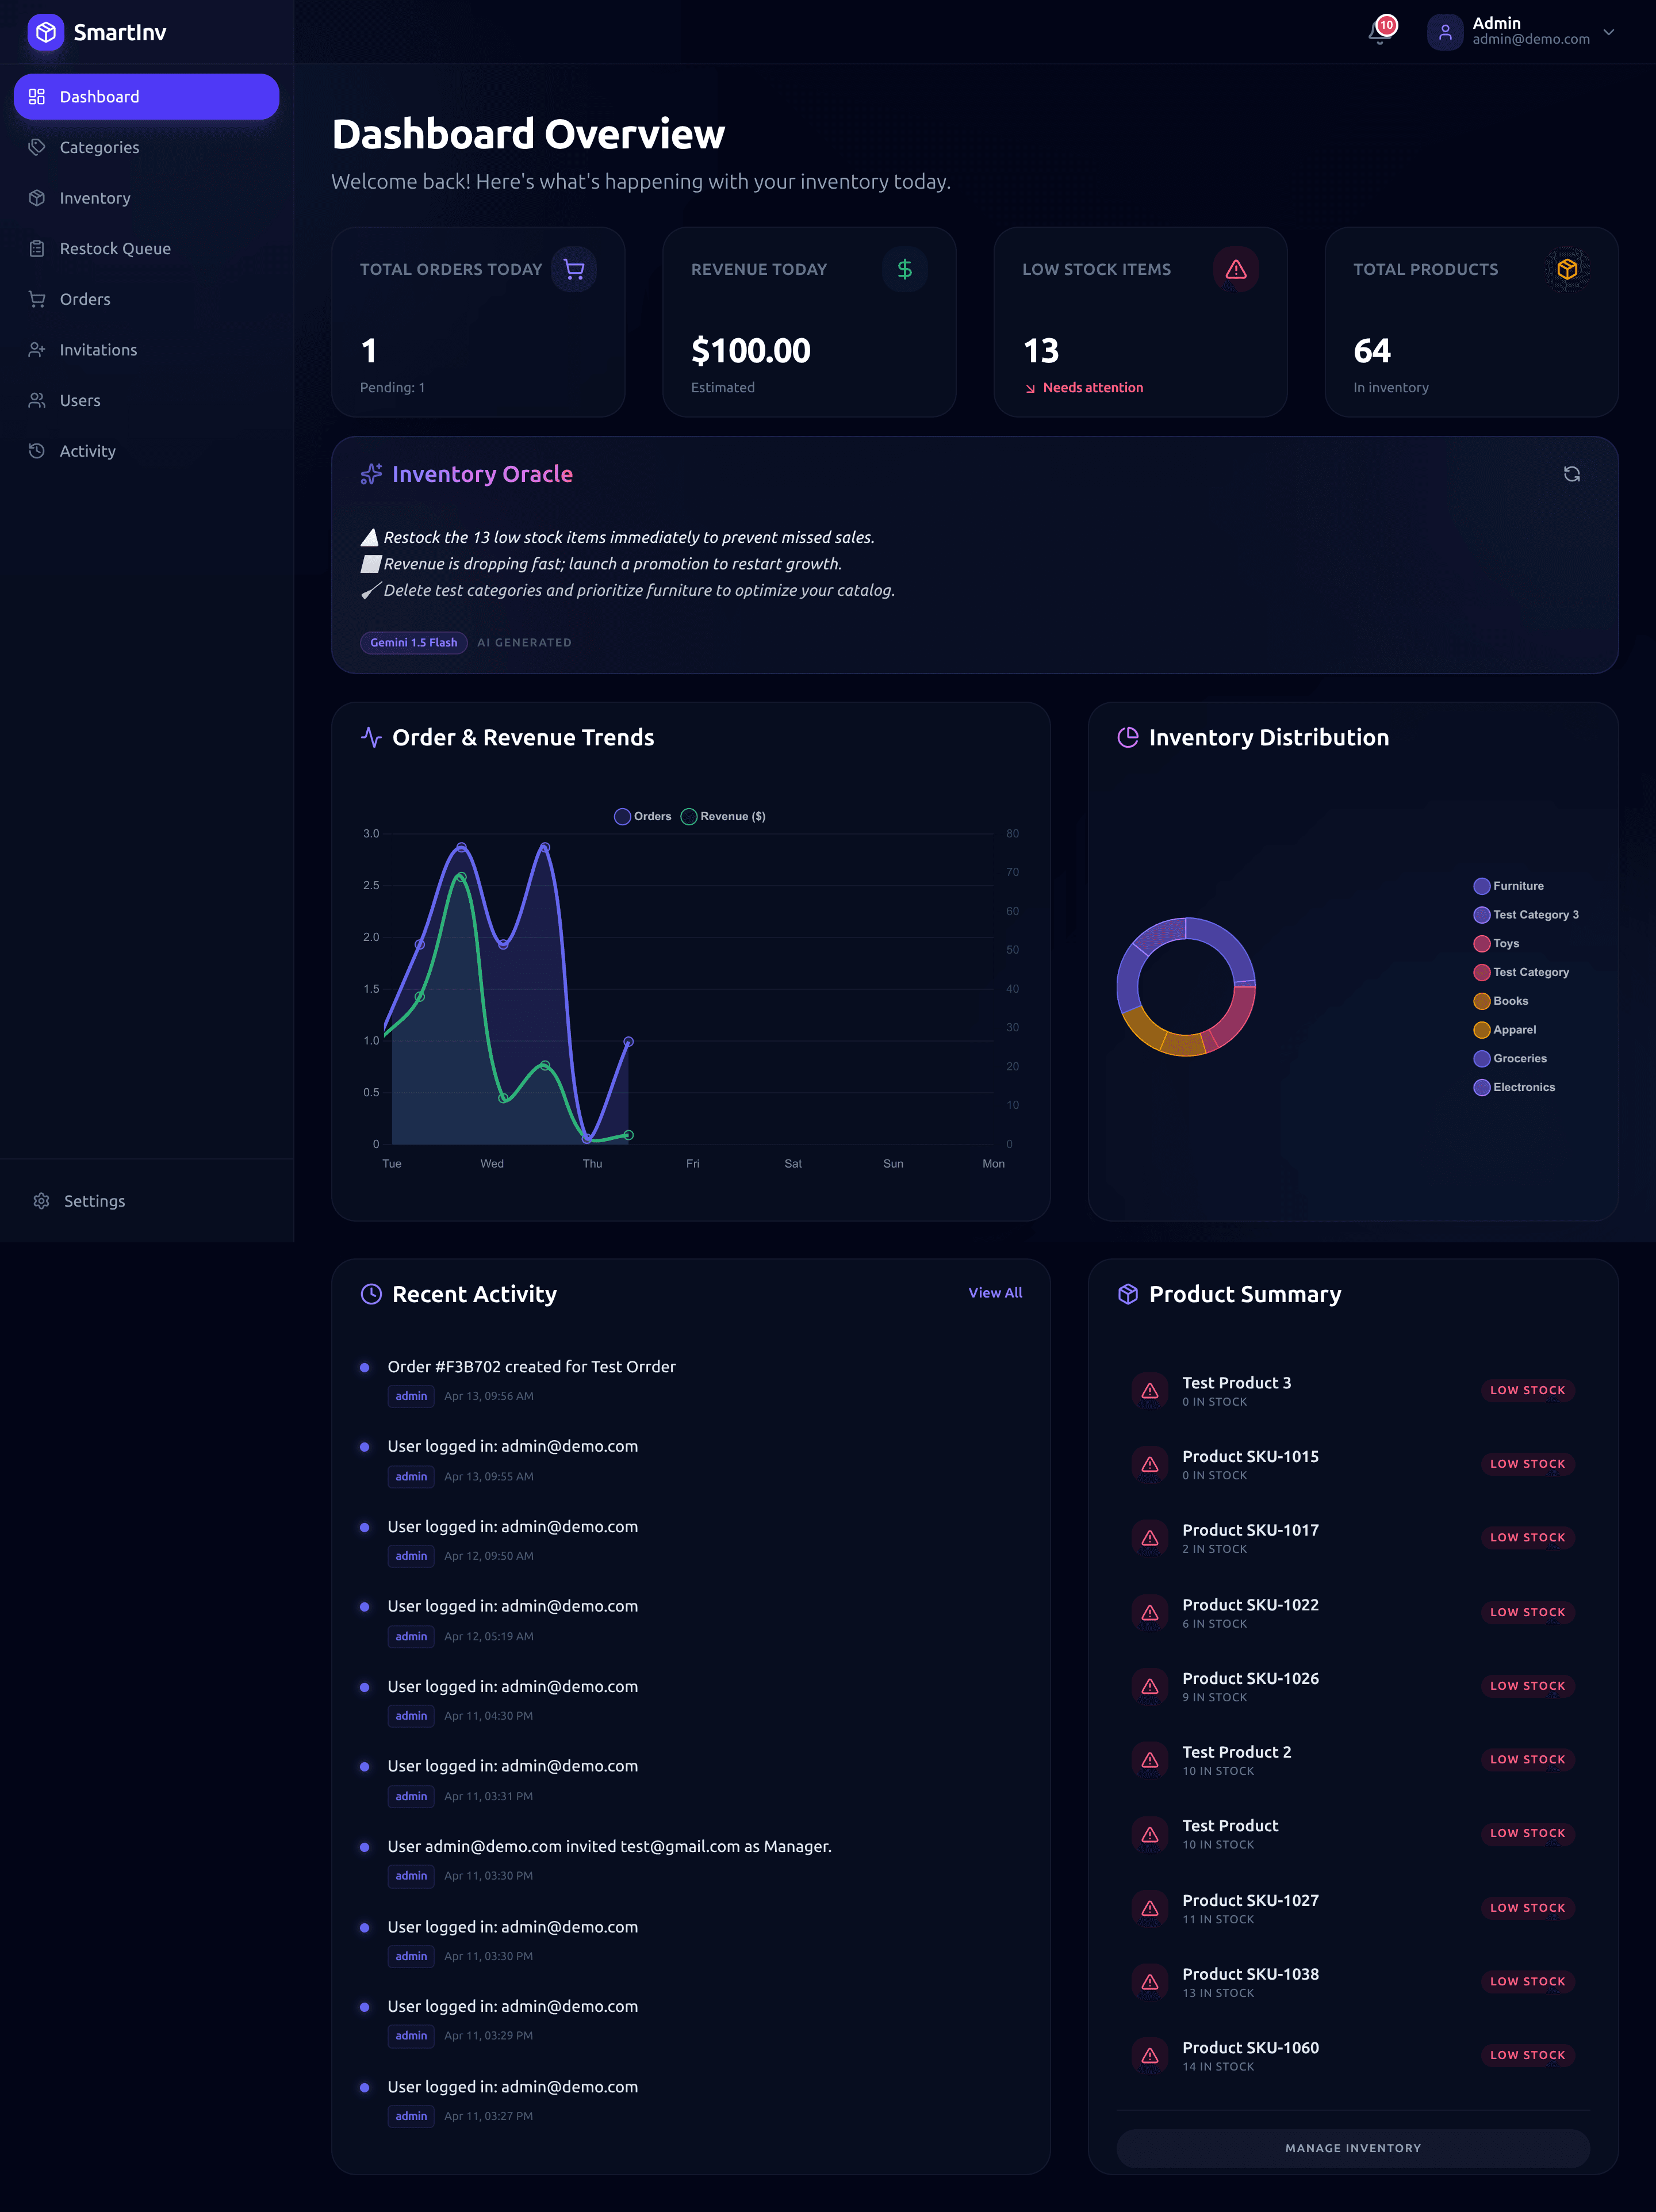The height and width of the screenshot is (2212, 1656).
Task: Click the Gemini 1.5 Flash badge
Action: point(414,643)
